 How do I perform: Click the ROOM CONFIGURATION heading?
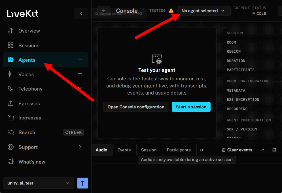[248, 81]
